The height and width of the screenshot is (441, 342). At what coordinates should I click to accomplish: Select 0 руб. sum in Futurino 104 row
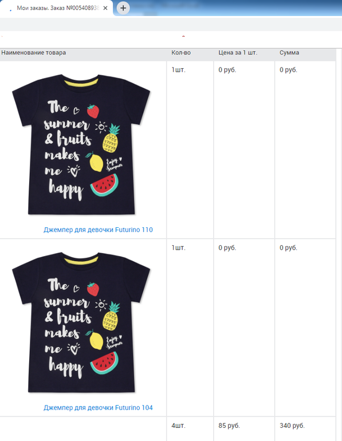coord(288,248)
